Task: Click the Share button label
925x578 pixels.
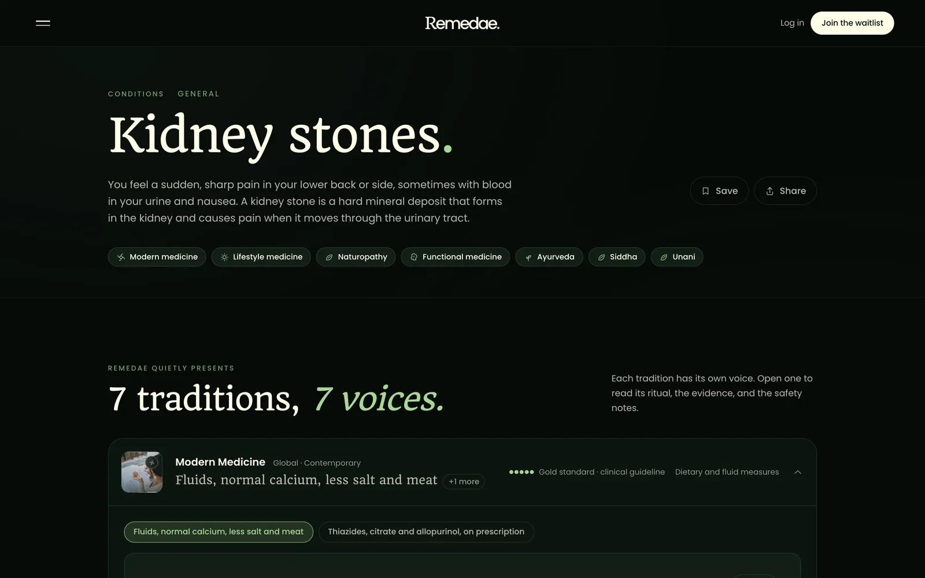Action: 793,191
